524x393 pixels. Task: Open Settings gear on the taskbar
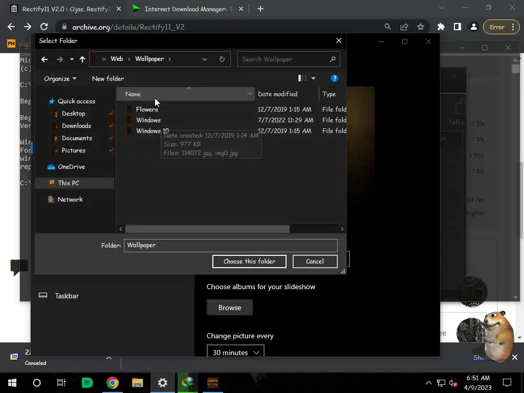pos(162,383)
